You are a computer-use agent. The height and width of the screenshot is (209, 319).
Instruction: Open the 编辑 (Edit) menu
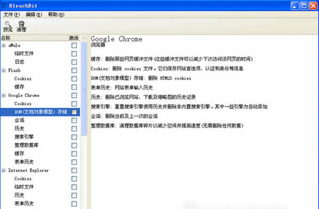click(x=34, y=15)
